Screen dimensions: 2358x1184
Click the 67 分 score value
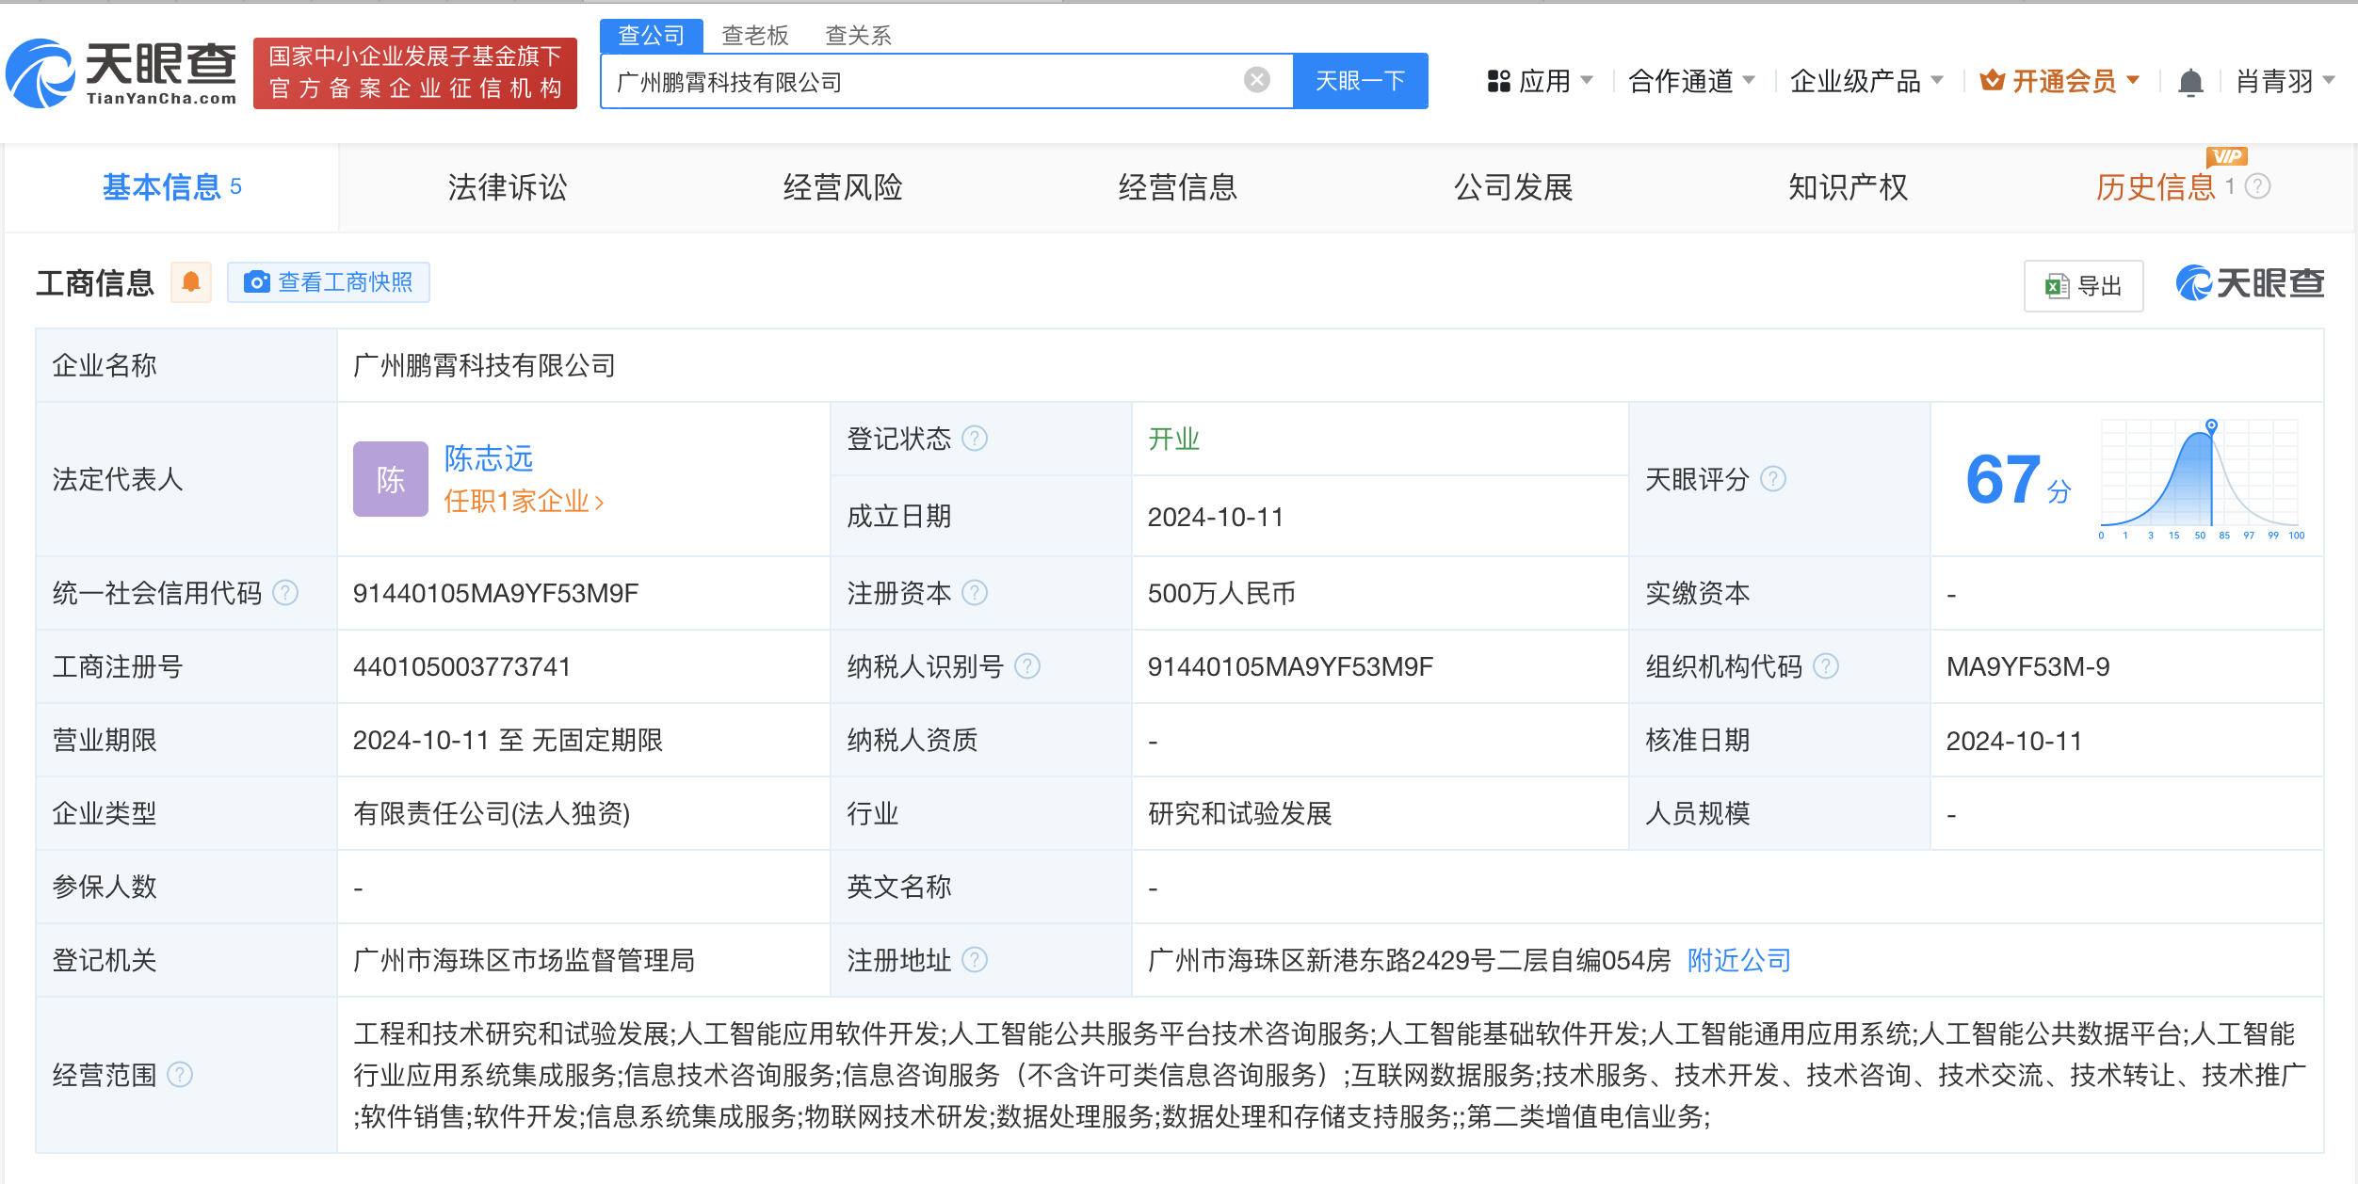2018,480
